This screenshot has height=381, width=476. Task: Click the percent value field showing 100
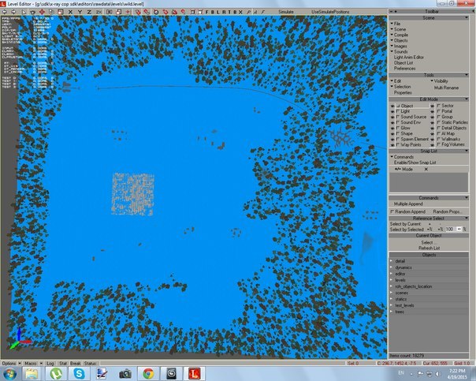click(x=449, y=229)
